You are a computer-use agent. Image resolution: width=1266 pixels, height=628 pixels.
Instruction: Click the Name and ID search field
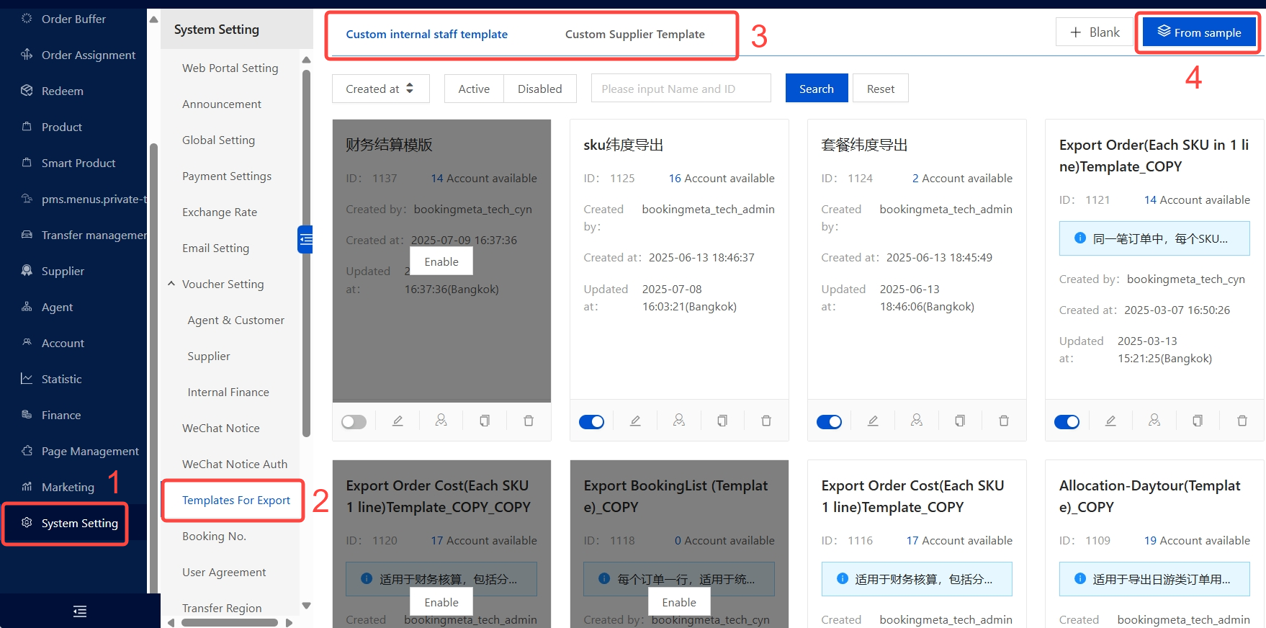coord(681,89)
